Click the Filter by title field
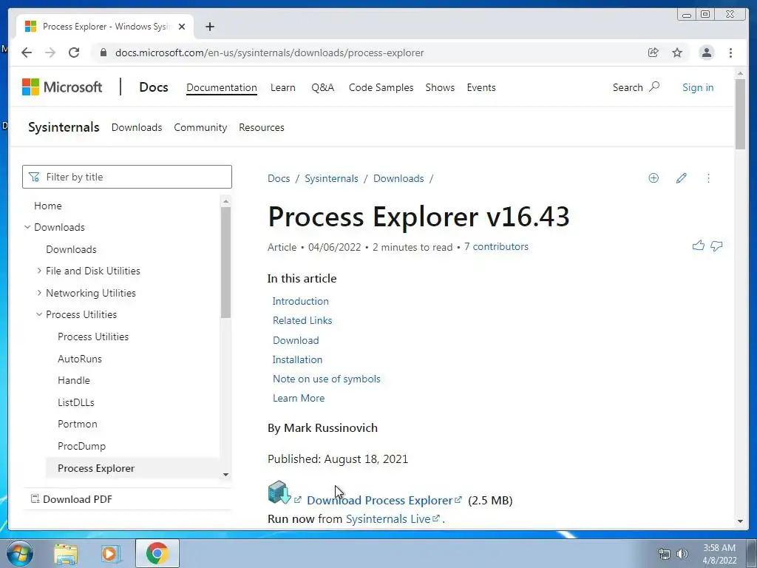 pos(127,177)
